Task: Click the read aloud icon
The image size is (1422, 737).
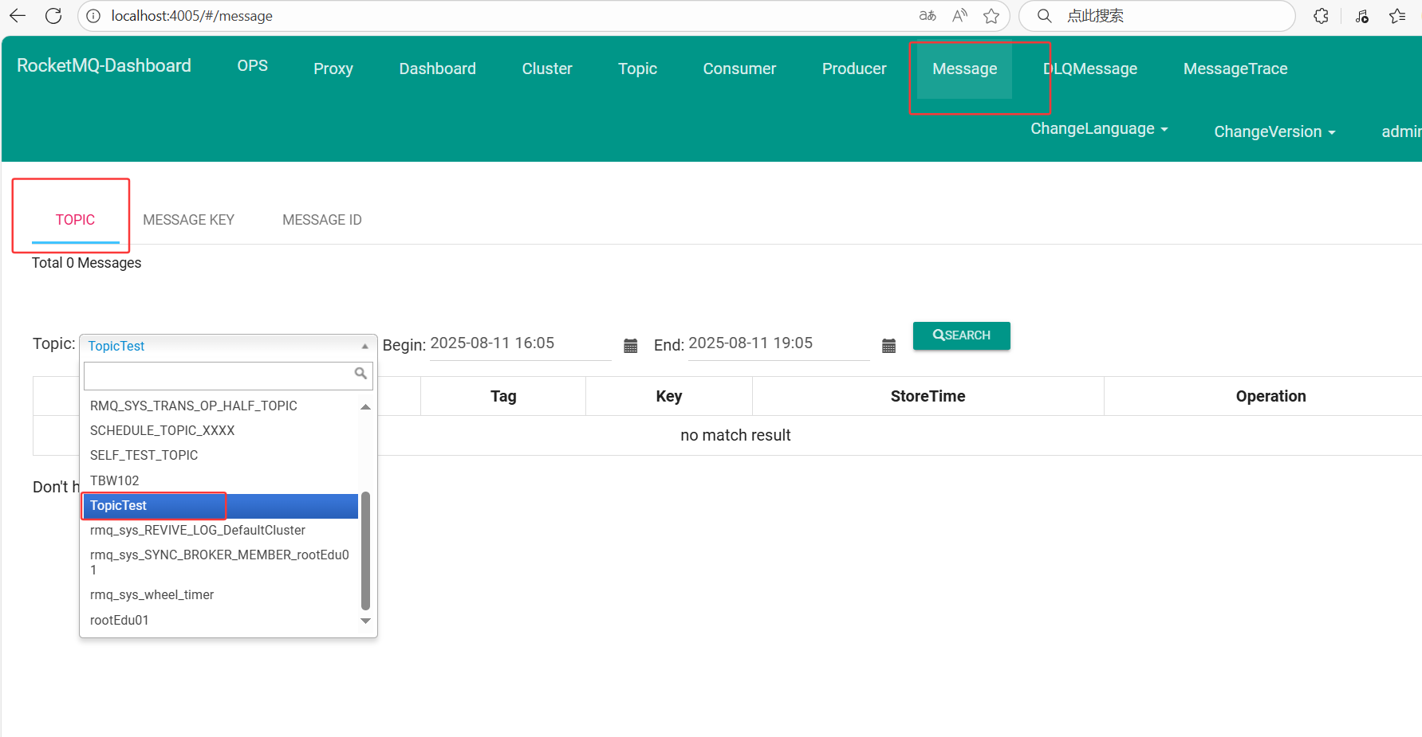Action: pyautogui.click(x=959, y=16)
